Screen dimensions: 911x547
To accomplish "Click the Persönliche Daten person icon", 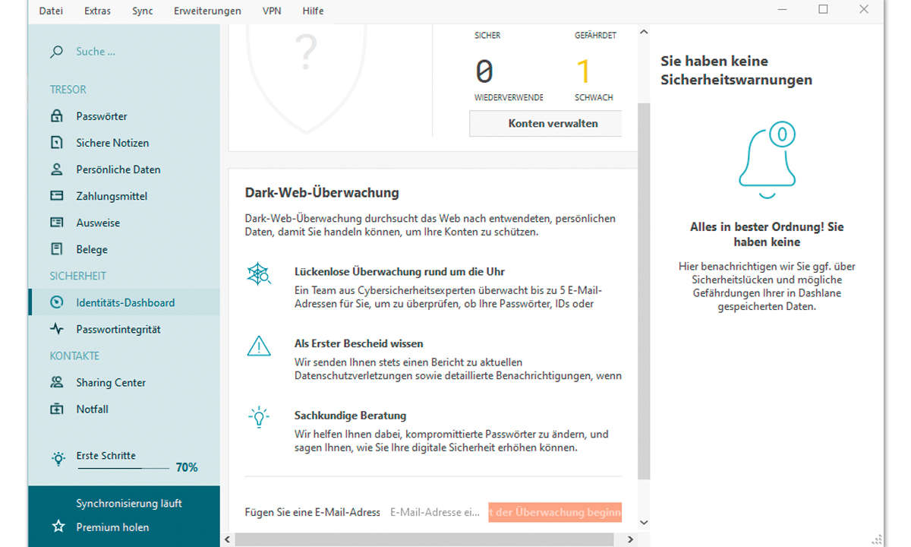I will point(56,169).
